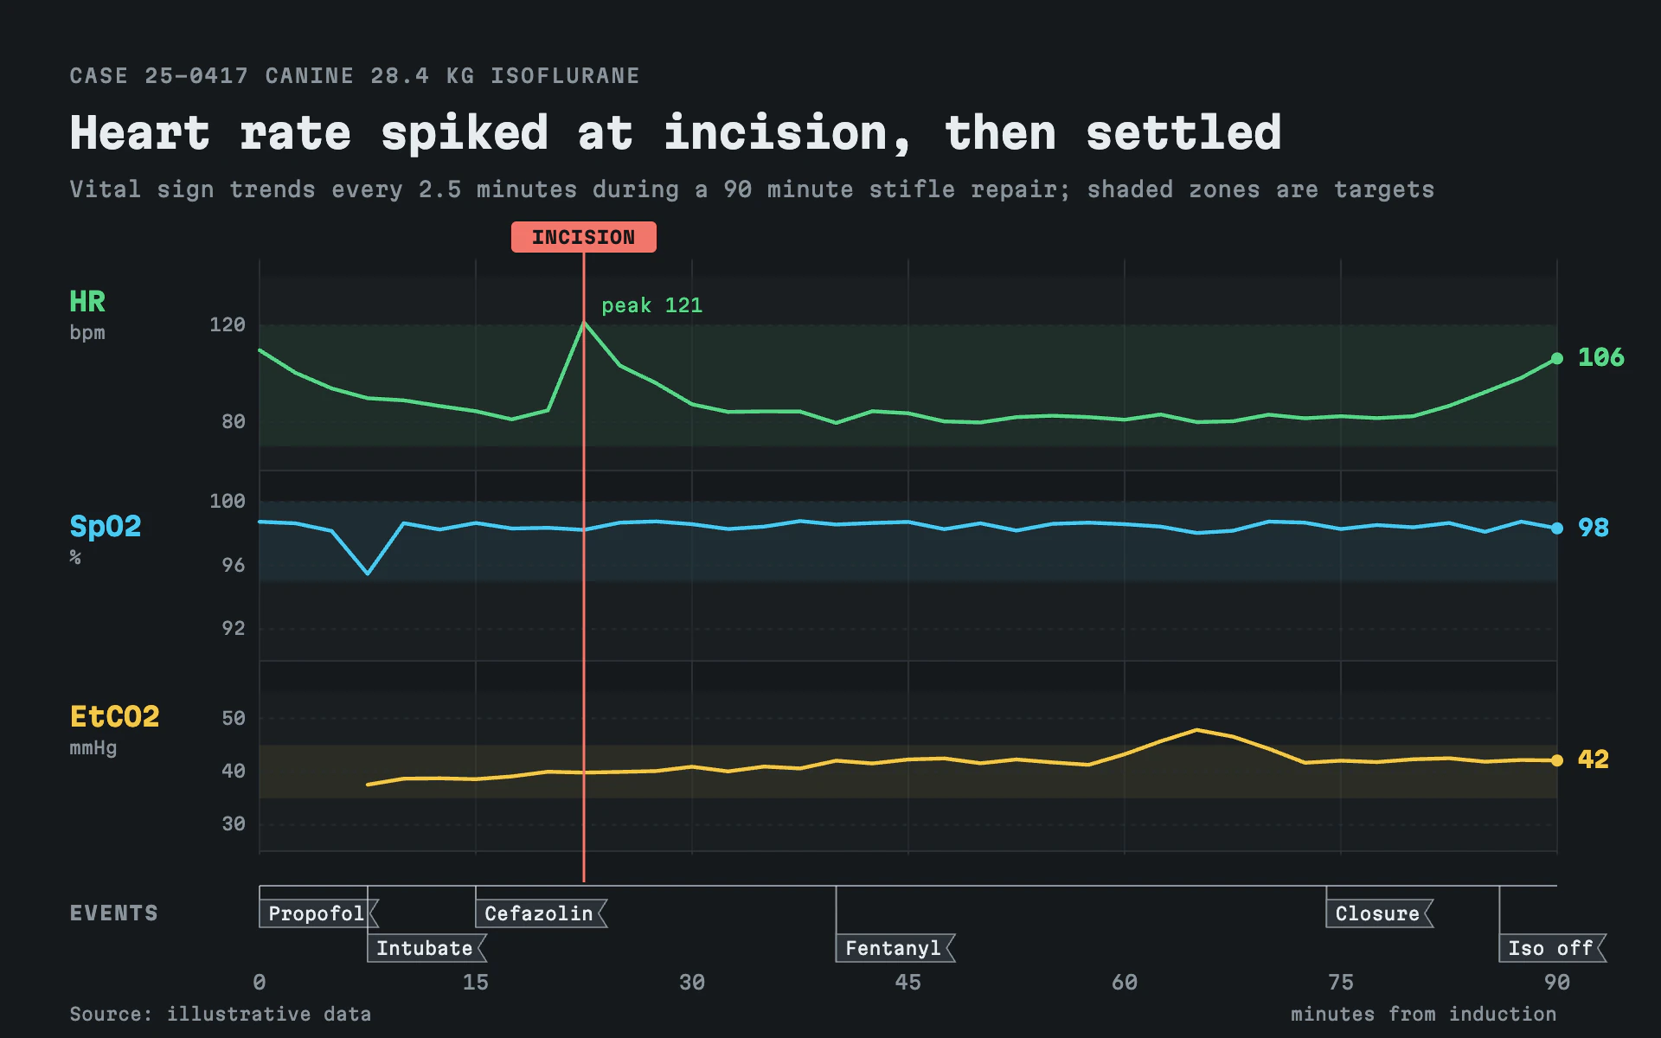
Task: Click the subtitle about vital sign trends
Action: click(x=752, y=189)
